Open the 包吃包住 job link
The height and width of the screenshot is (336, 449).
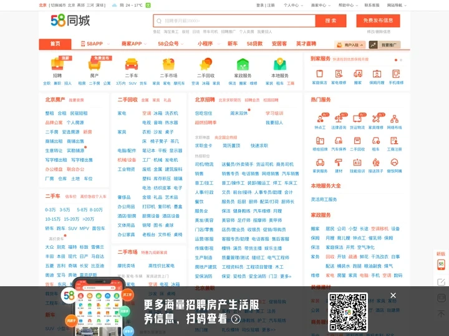[203, 113]
